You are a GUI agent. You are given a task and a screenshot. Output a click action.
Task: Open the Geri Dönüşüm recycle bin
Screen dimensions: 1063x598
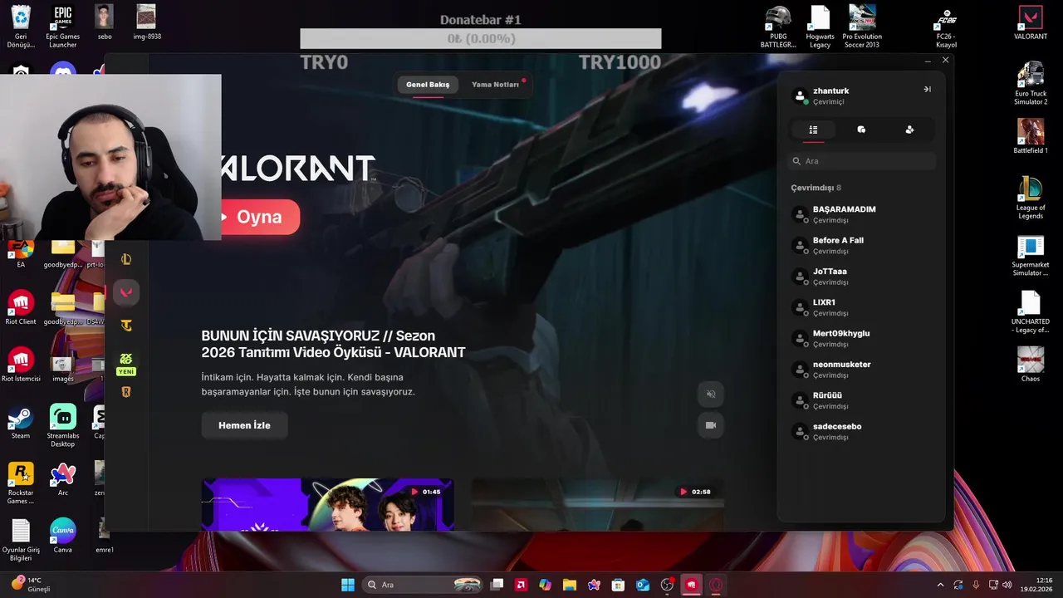(21, 27)
